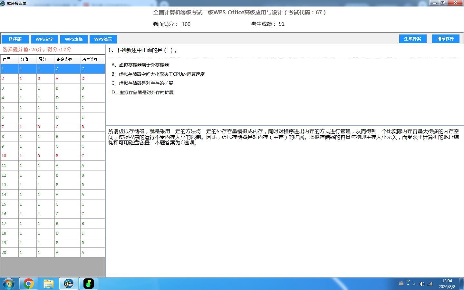The height and width of the screenshot is (290, 464).
Task: Show hidden system tray icons
Action: [x=414, y=284]
